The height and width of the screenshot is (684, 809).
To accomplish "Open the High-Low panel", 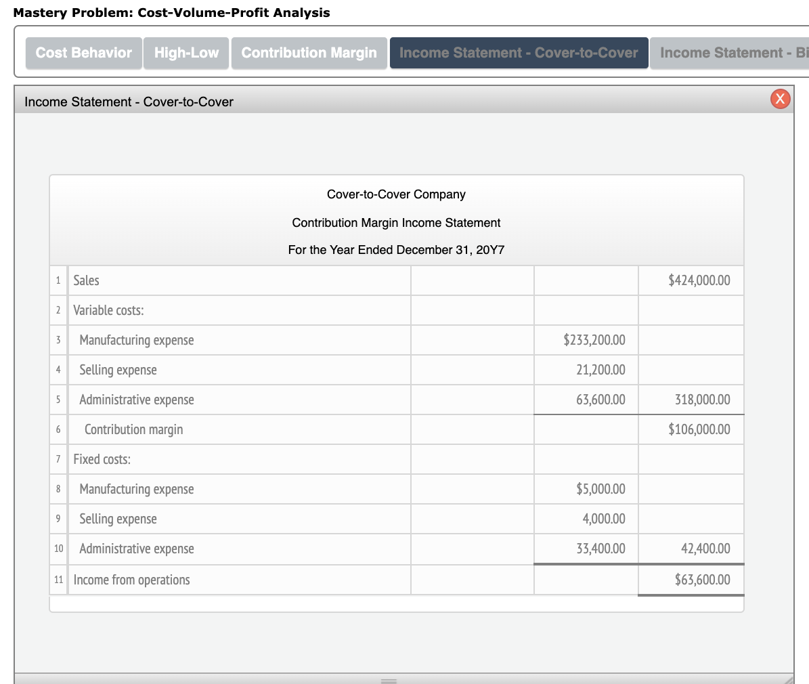I will click(x=186, y=53).
